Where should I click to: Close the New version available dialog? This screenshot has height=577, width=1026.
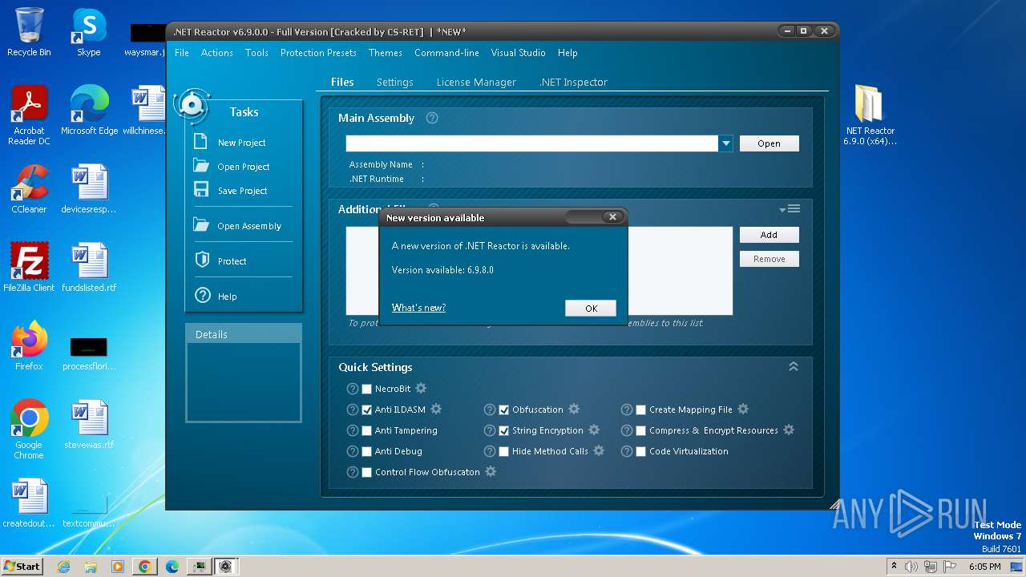coord(612,217)
